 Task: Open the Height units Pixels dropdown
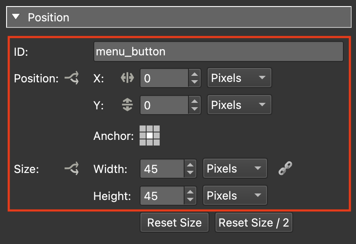pyautogui.click(x=235, y=196)
